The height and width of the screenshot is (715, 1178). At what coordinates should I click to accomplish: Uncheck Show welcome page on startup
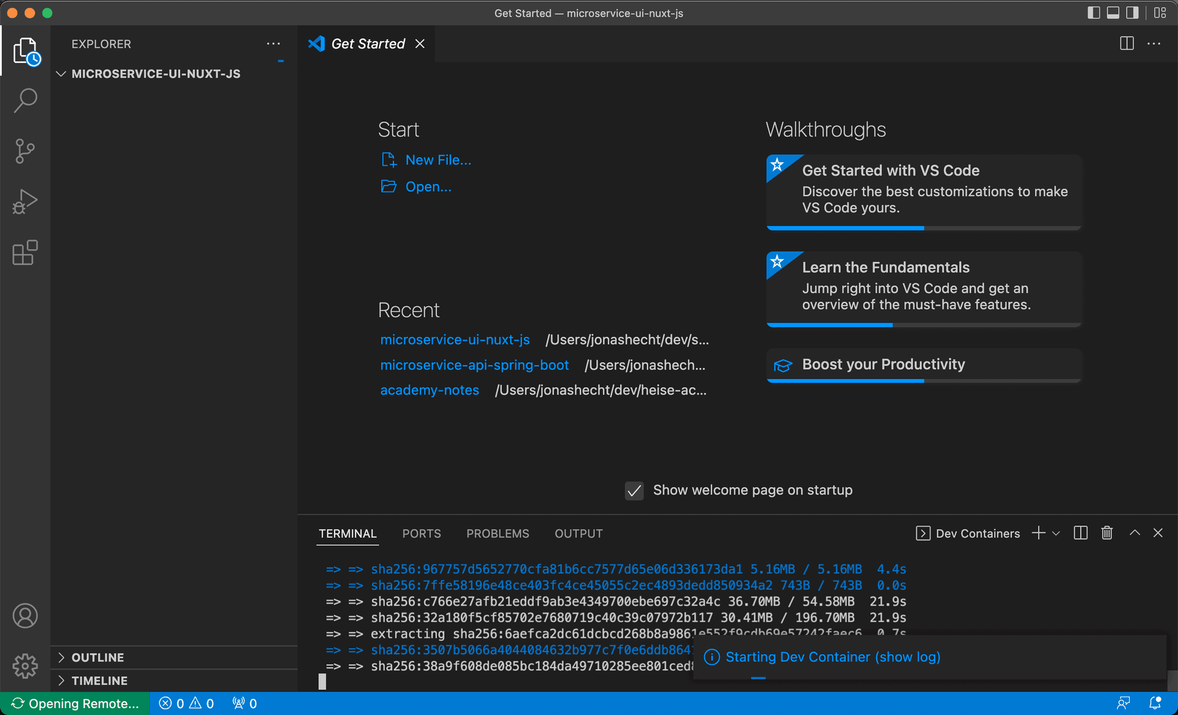634,491
